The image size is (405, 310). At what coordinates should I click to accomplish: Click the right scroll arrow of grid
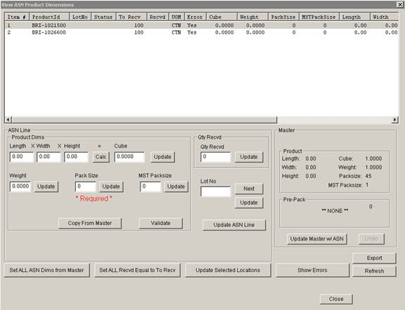(x=395, y=120)
